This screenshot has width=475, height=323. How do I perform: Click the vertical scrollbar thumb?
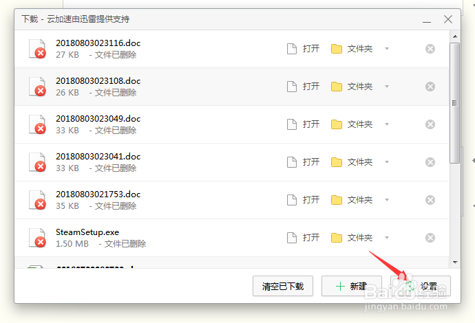pyautogui.click(x=455, y=103)
